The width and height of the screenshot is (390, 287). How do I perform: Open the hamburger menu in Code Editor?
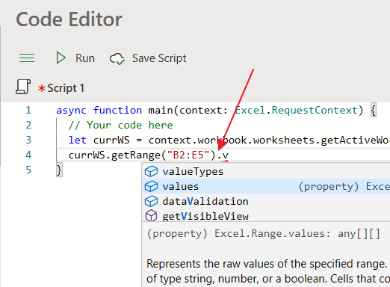(27, 58)
